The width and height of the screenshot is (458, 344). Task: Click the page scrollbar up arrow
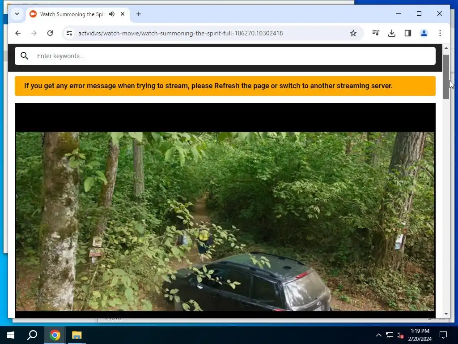coord(446,48)
